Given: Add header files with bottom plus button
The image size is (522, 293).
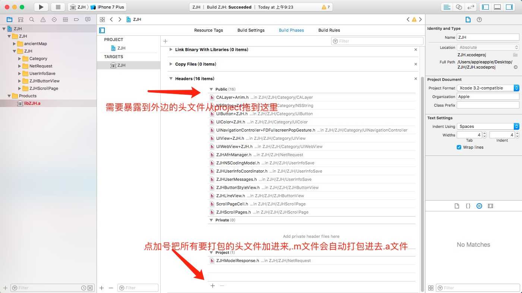Looking at the screenshot, I should point(213,286).
